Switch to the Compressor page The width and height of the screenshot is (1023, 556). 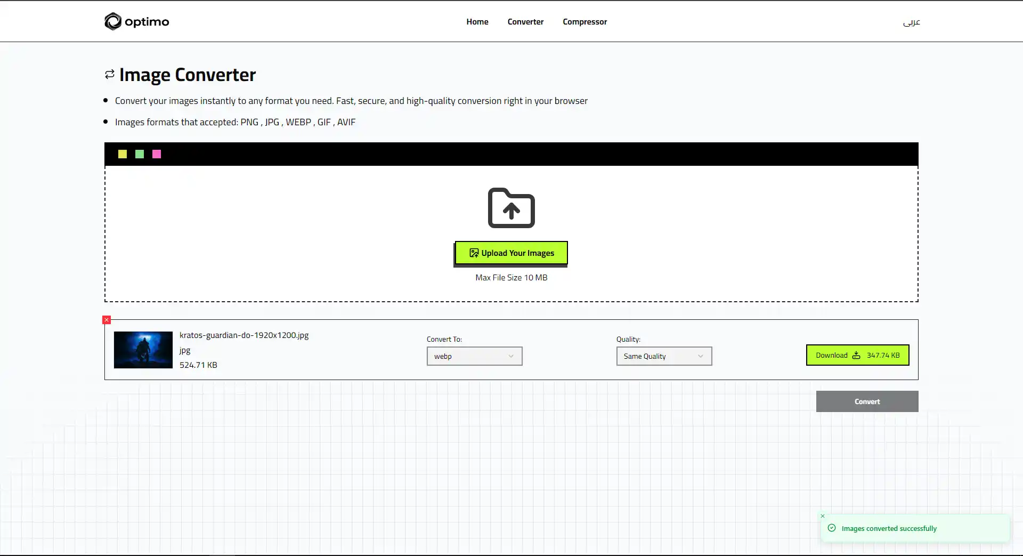[584, 21]
